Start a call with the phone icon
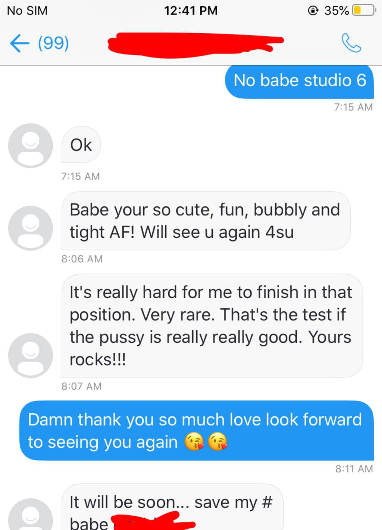The width and height of the screenshot is (382, 530). pos(351,43)
